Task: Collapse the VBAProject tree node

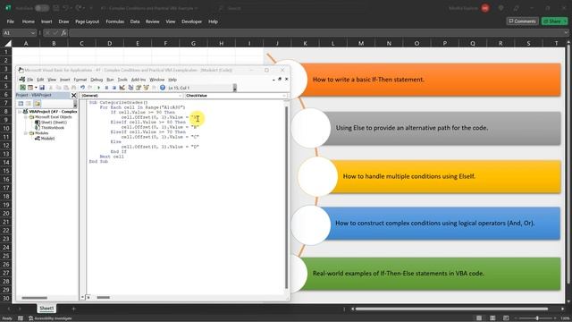Action: point(20,112)
